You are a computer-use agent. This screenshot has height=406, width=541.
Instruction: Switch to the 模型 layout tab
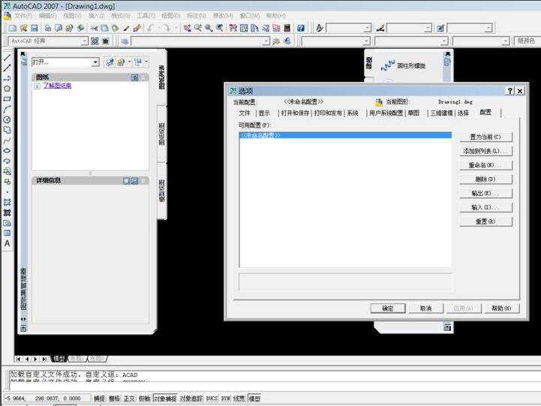(x=59, y=359)
